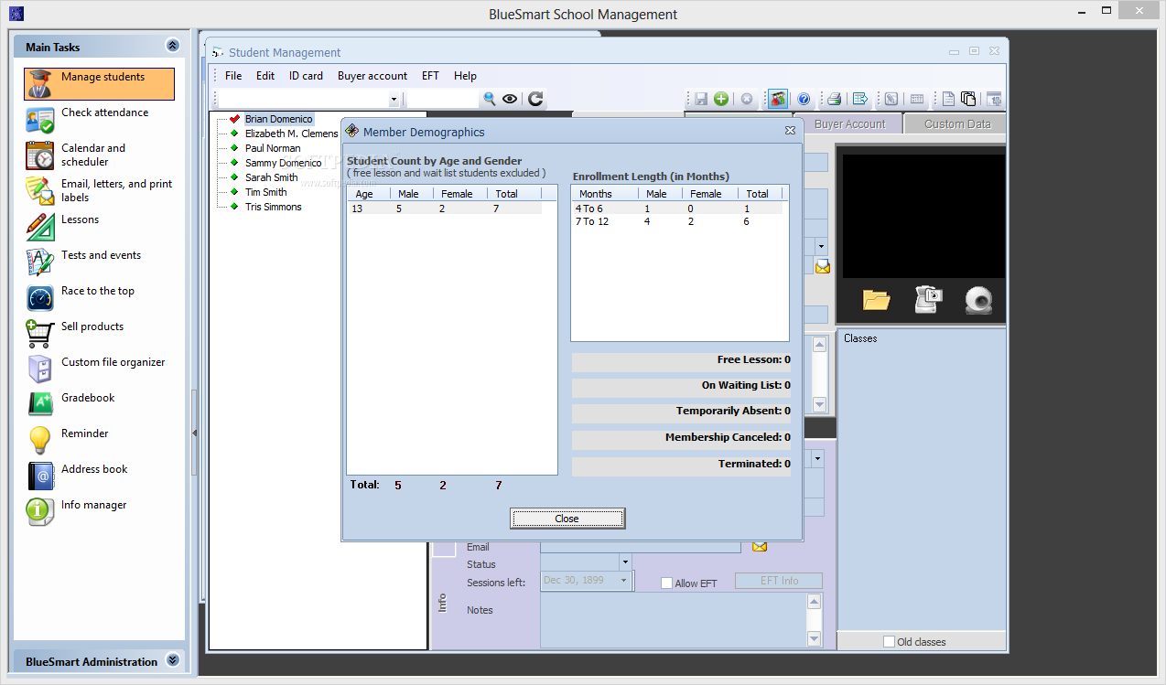This screenshot has height=685, width=1166.
Task: Collapse the Main Tasks panel
Action: 172,46
